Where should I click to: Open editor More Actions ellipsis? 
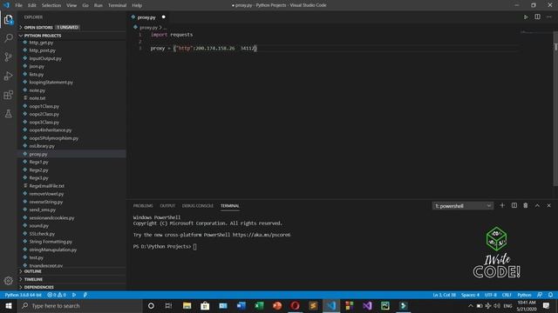[548, 17]
